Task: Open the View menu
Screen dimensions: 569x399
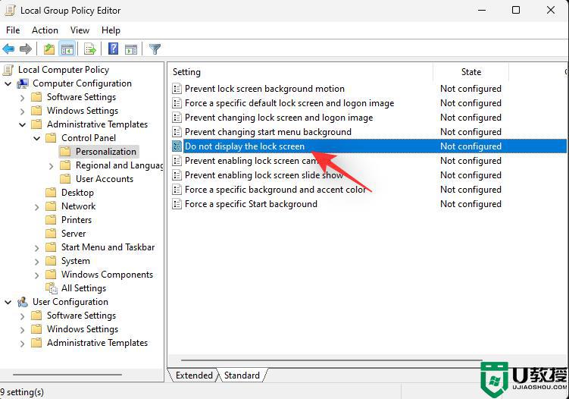Action: click(80, 30)
